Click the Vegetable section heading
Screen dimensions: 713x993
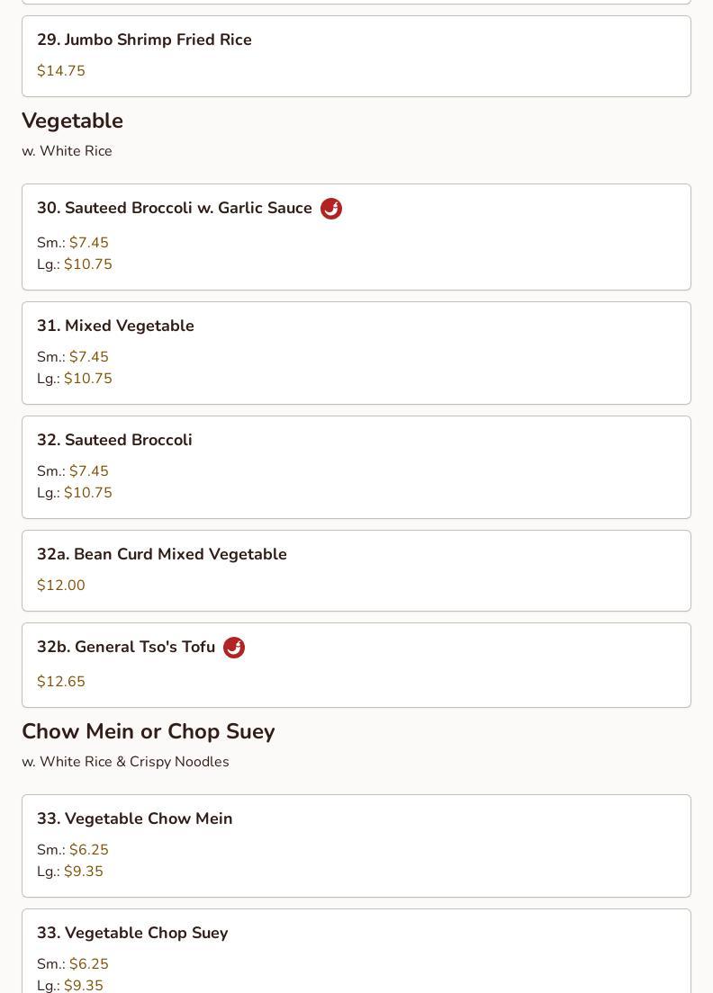pos(72,121)
